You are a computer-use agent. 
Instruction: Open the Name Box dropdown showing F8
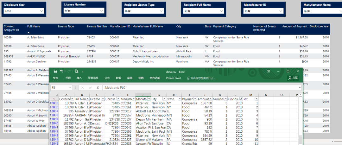[x=70, y=88]
